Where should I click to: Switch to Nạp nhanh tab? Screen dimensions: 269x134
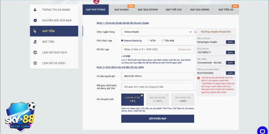[x=122, y=10]
